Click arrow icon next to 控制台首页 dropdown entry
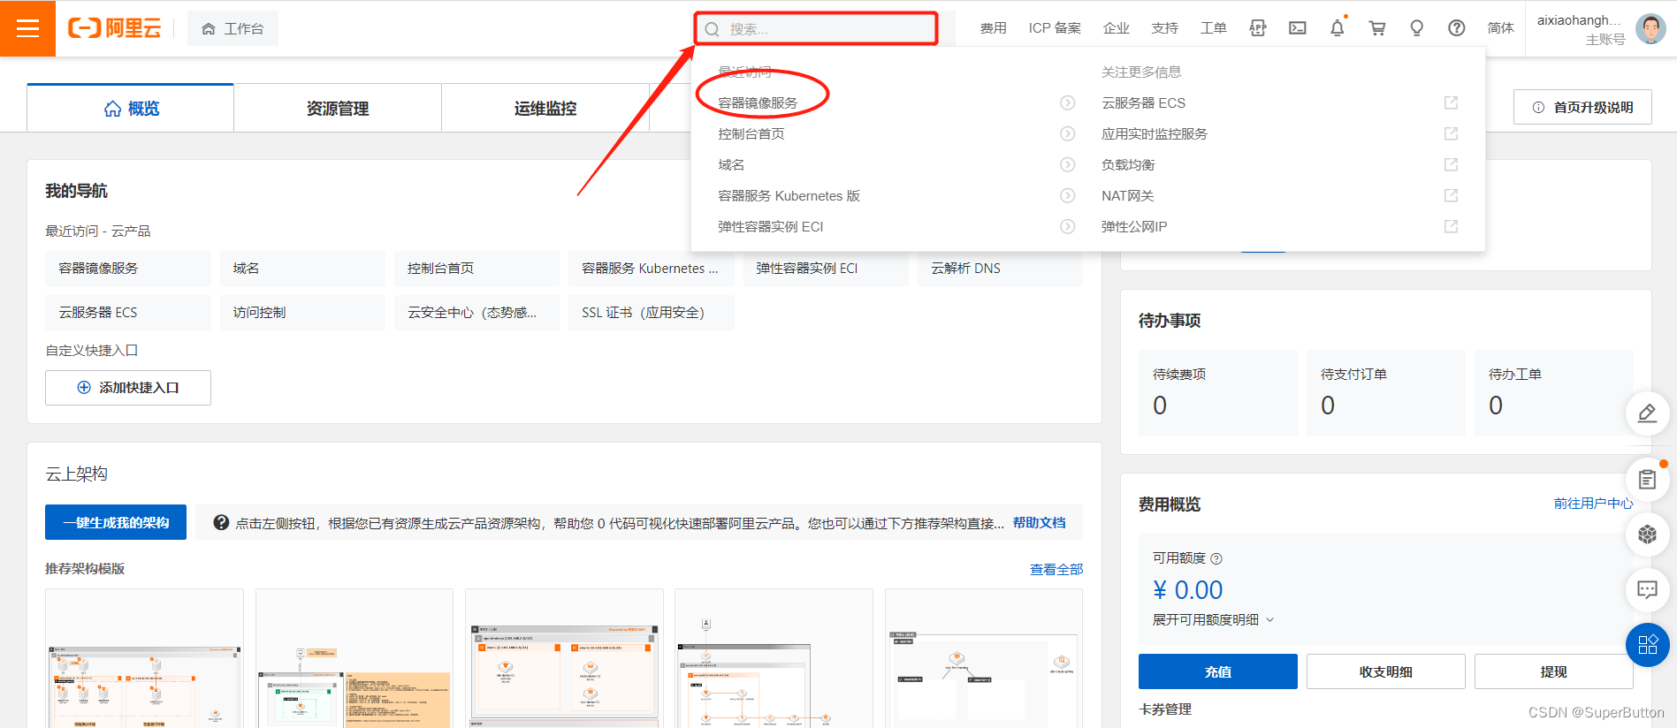 click(x=1068, y=134)
